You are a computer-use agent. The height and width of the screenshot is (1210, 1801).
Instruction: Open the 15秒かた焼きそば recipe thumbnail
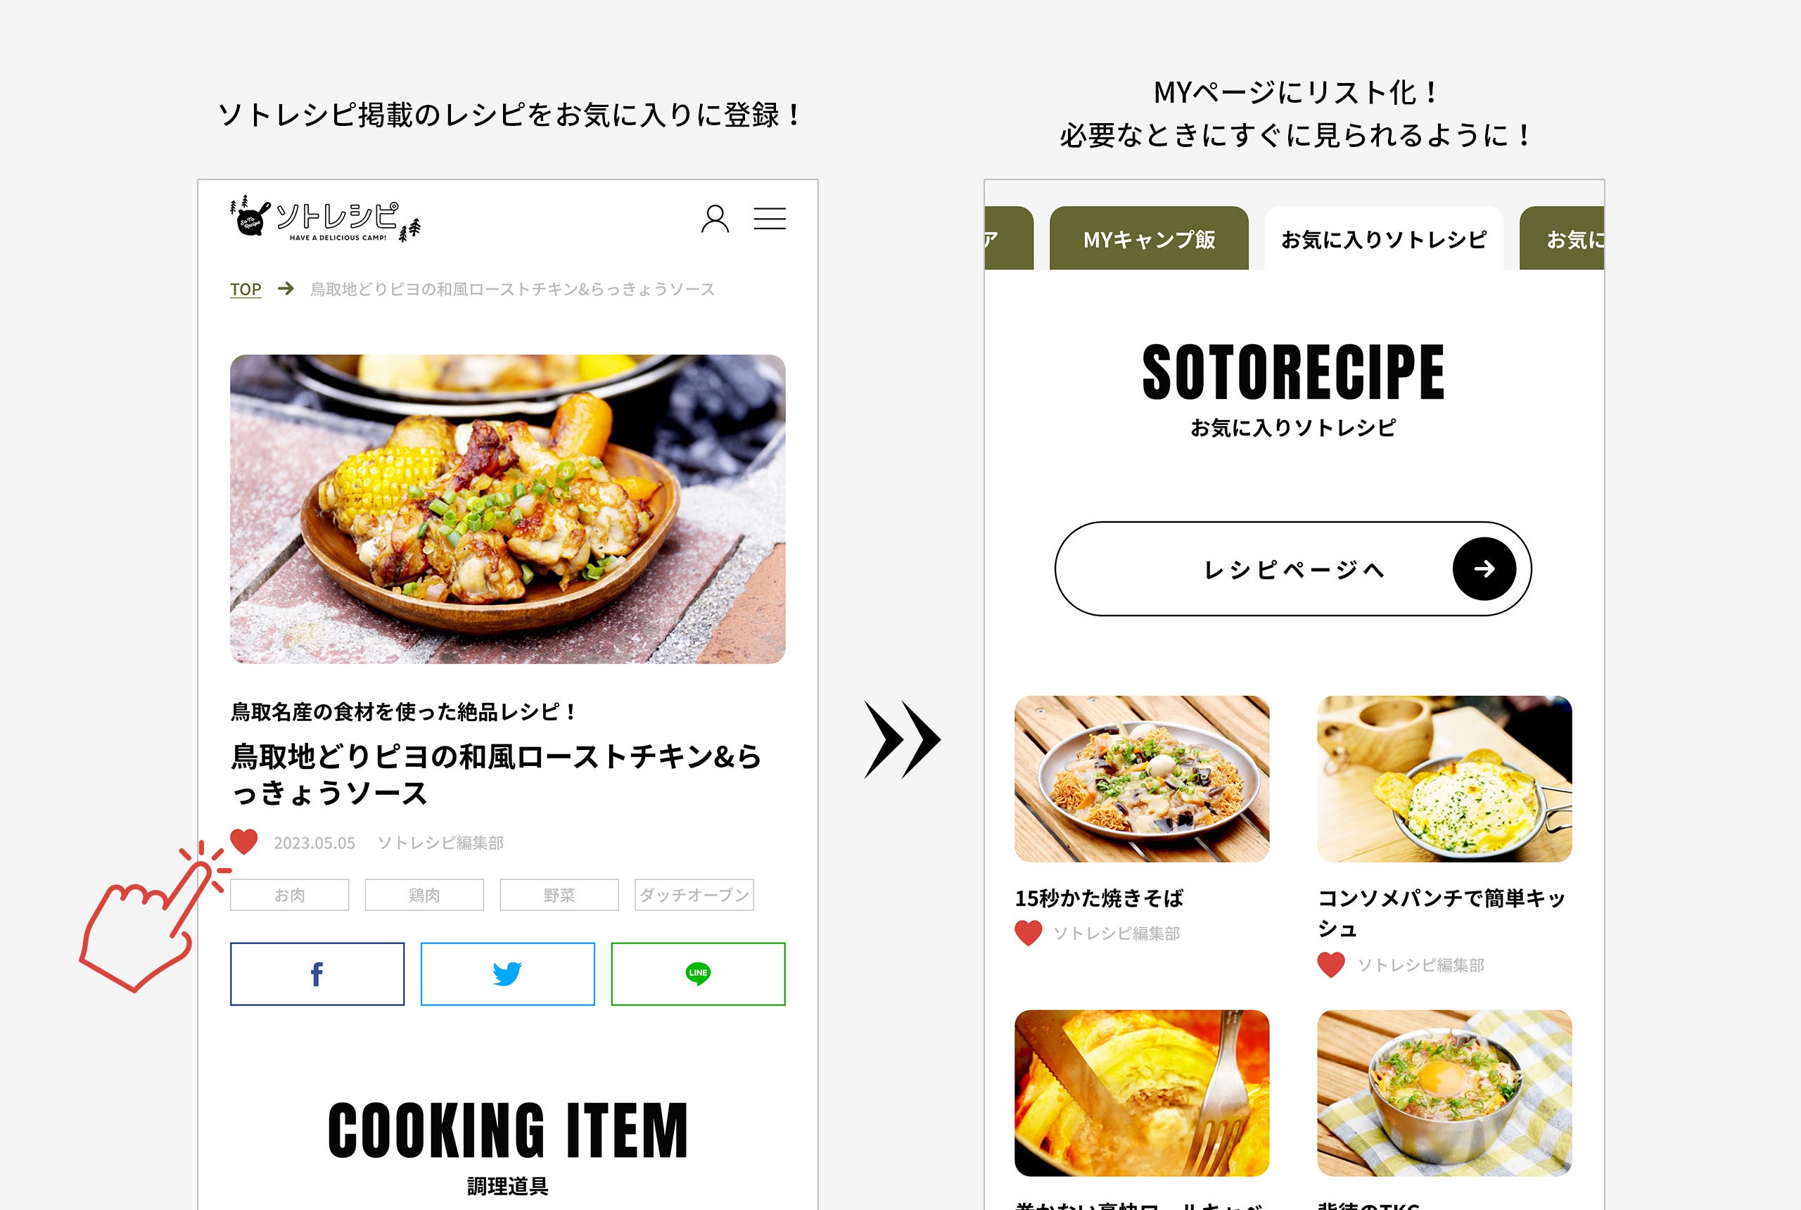pos(1141,779)
